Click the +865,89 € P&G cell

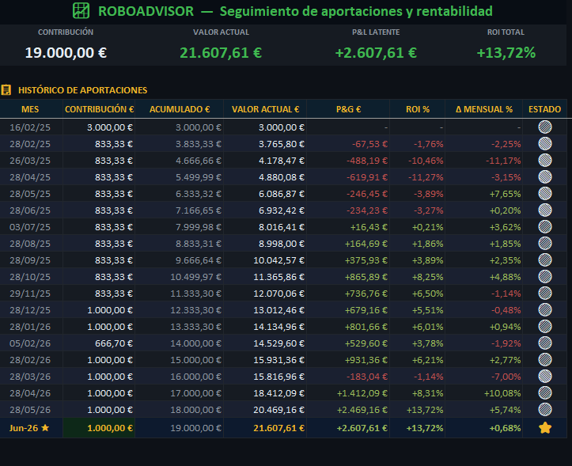pyautogui.click(x=348, y=277)
